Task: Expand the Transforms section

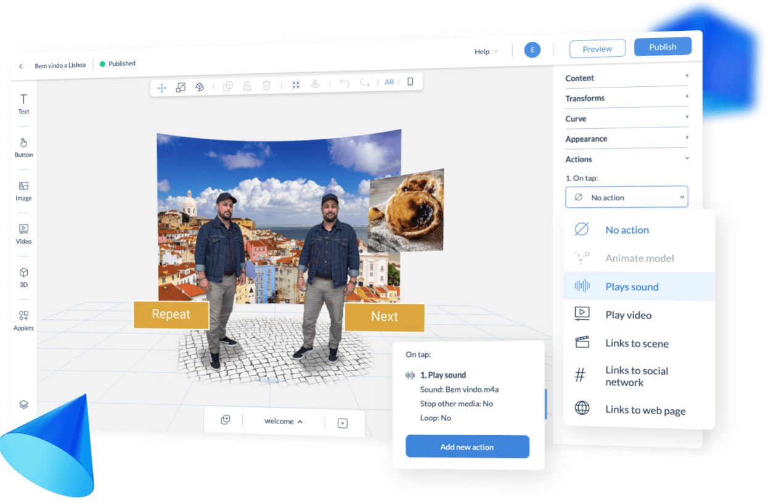Action: click(x=626, y=98)
